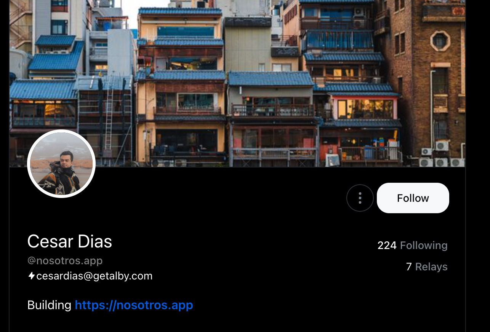
Task: Click the brick building in the banner image
Action: click(x=423, y=76)
